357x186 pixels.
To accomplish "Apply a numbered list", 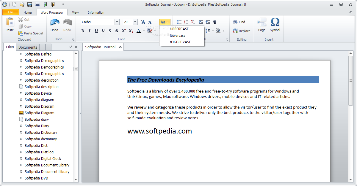I will (186, 22).
